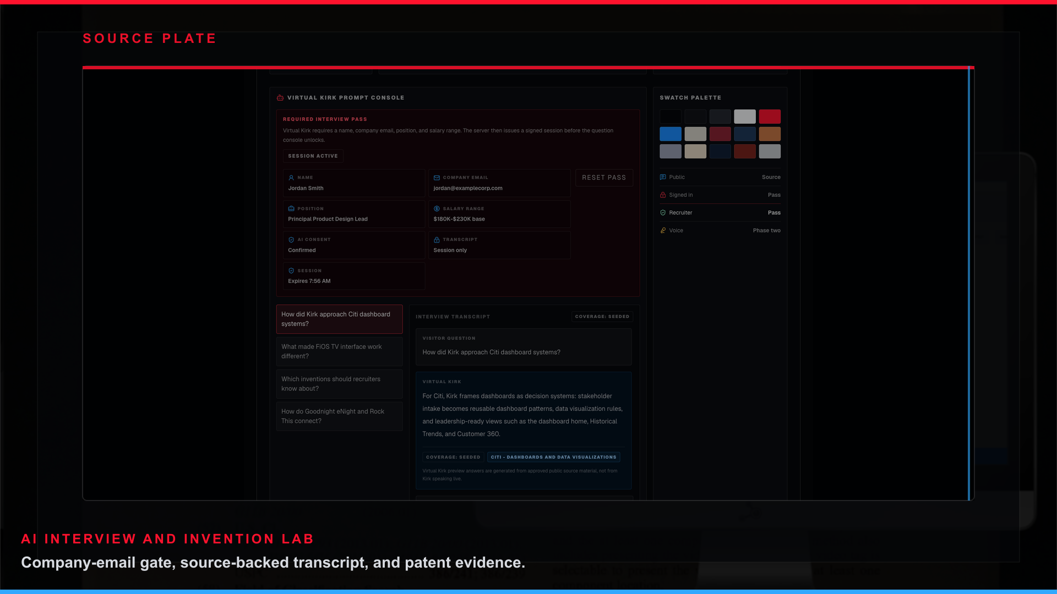The image size is (1057, 594).
Task: Click the AI Consent Confirmed field
Action: coord(354,245)
